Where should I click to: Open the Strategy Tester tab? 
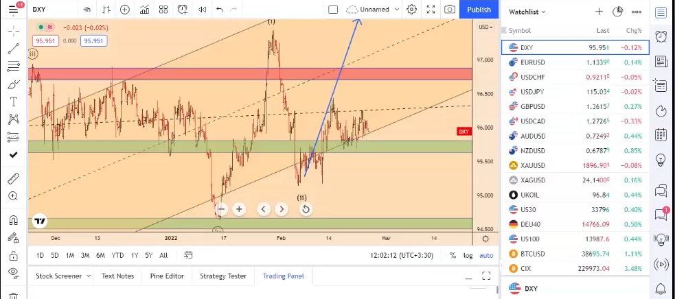pyautogui.click(x=222, y=276)
